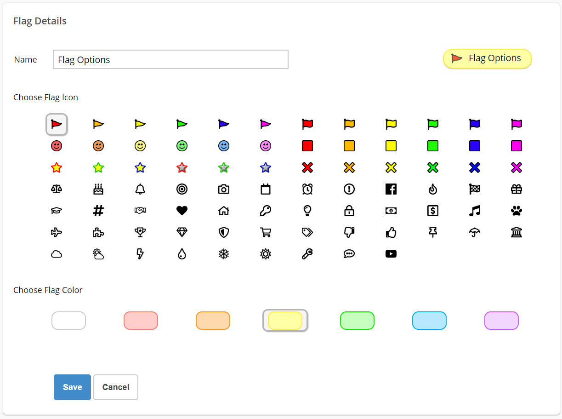
Task: Pick the alarm clock icon
Action: (x=307, y=189)
